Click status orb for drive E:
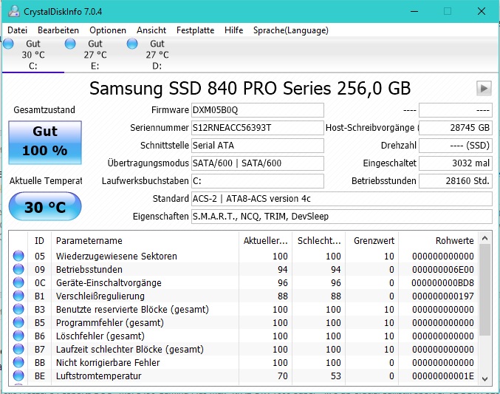This screenshot has width=500, height=394. coord(70,44)
